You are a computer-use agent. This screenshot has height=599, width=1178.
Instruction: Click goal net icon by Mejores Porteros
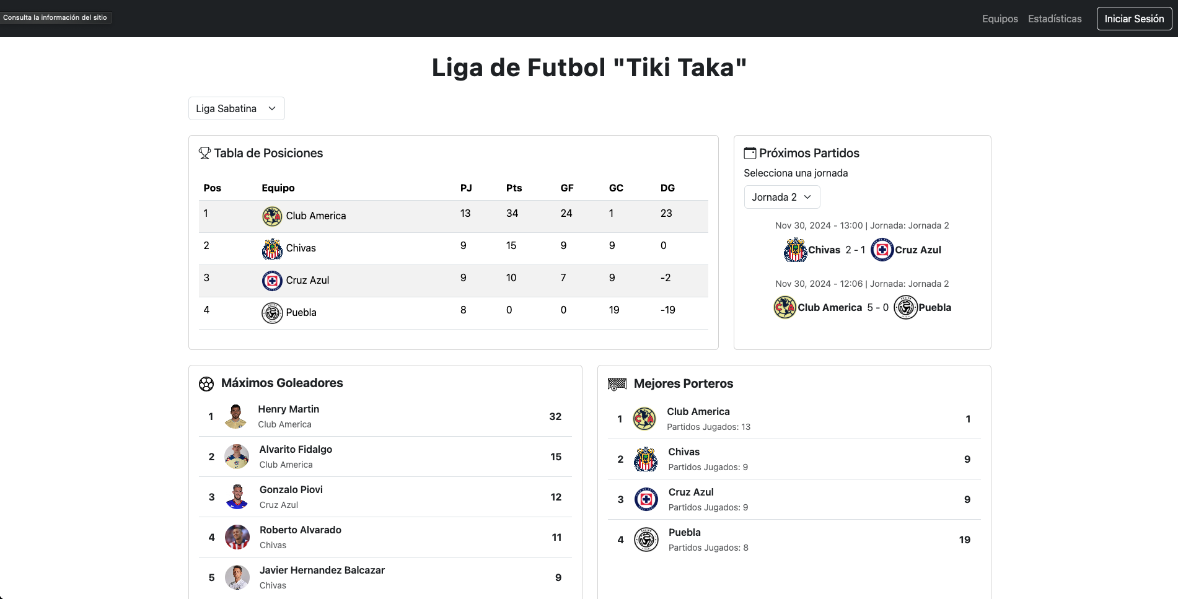tap(617, 384)
